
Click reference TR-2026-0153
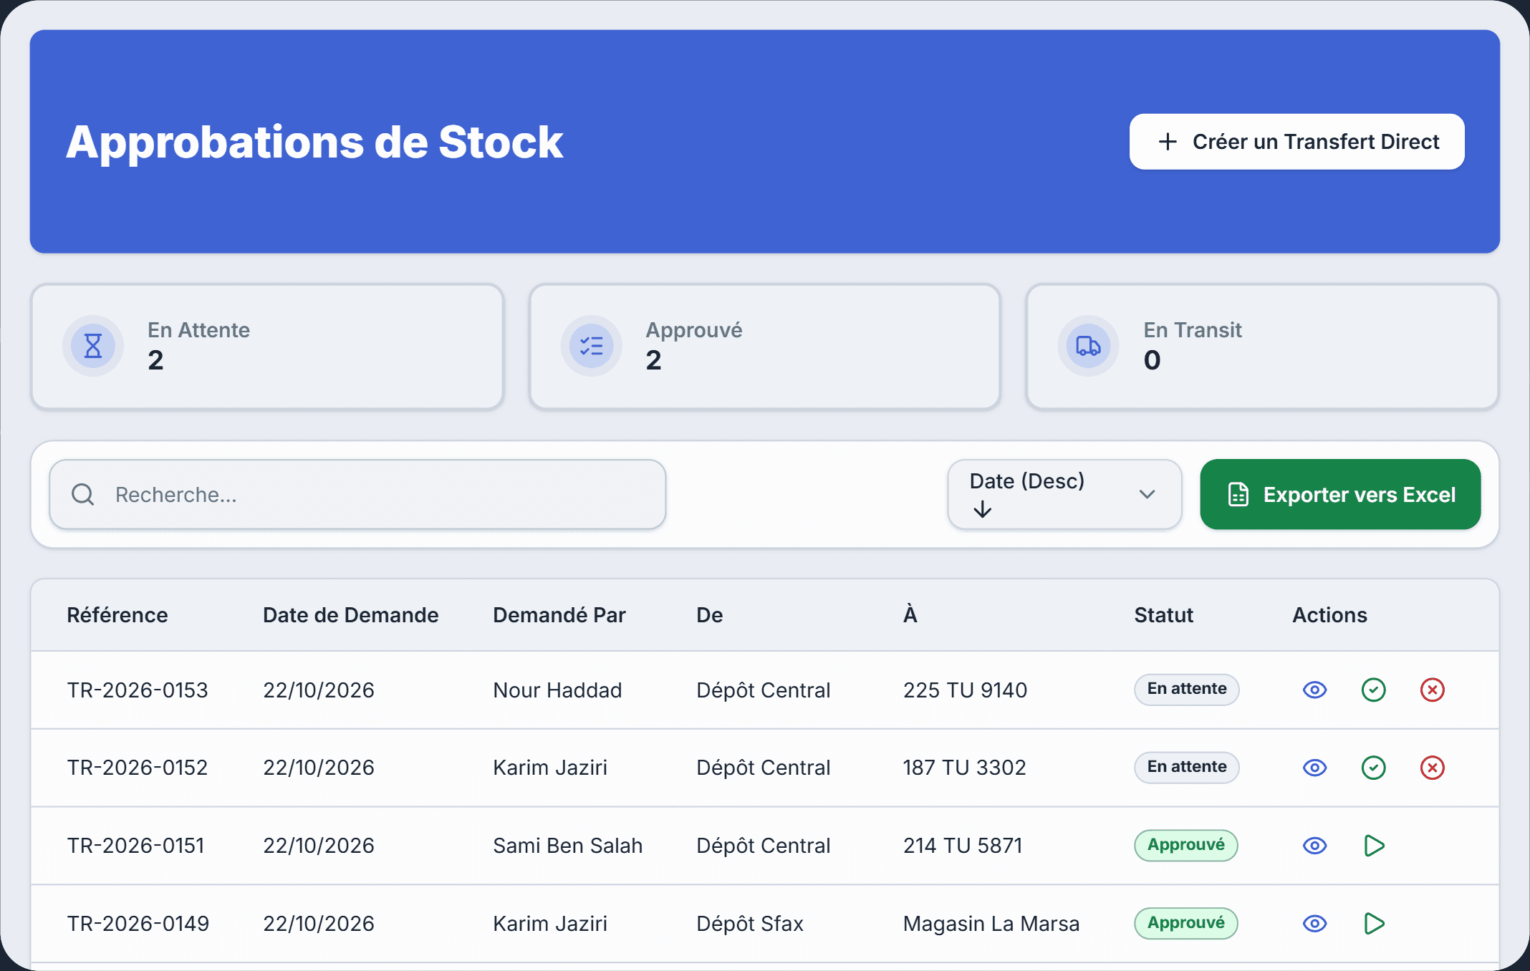(138, 690)
